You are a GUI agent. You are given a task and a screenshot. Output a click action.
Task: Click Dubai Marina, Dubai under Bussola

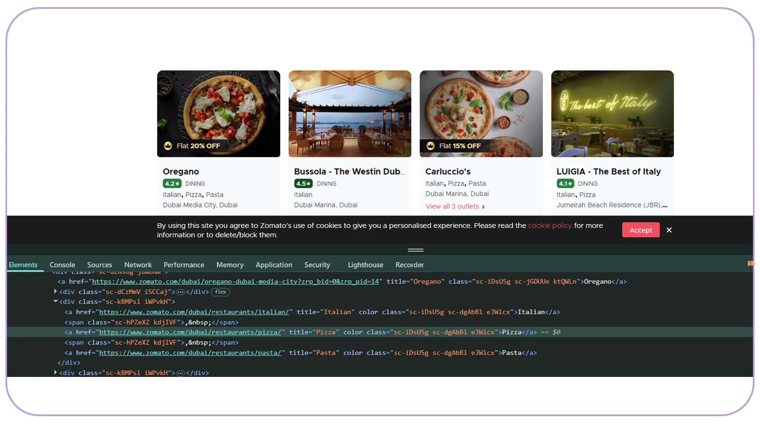(326, 205)
